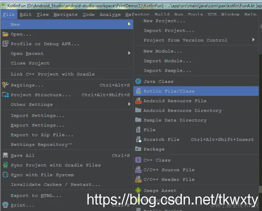Open the File menu
The height and width of the screenshot is (211, 262).
point(9,14)
